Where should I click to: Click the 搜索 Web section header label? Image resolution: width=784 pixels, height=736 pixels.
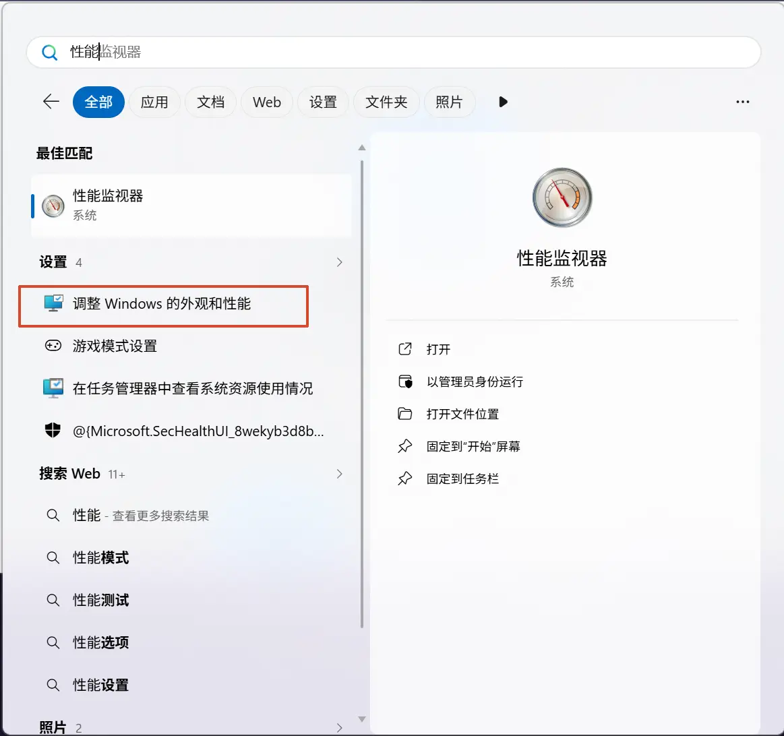(69, 474)
